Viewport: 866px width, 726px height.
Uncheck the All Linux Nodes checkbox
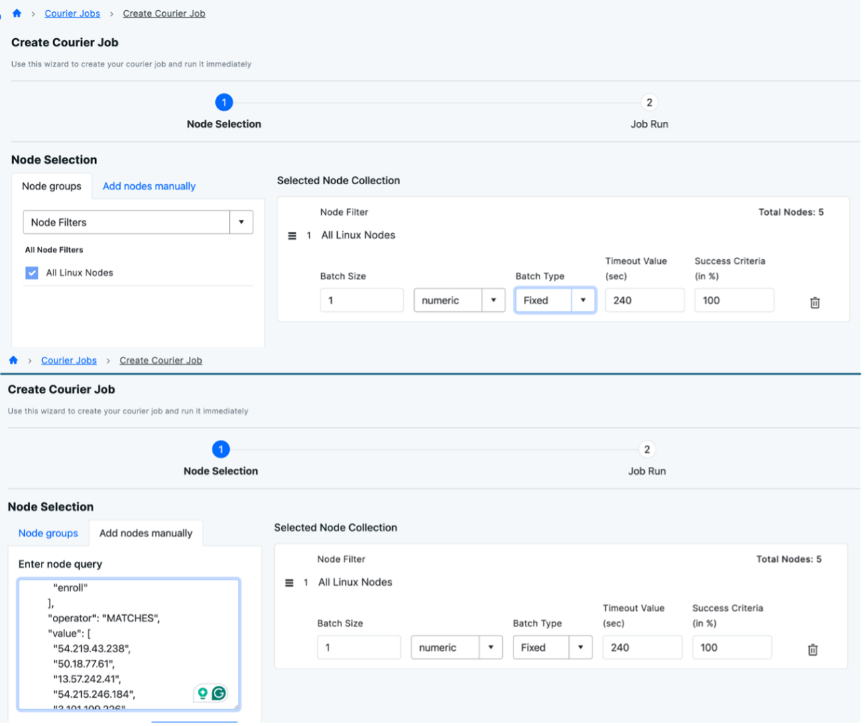(x=32, y=273)
